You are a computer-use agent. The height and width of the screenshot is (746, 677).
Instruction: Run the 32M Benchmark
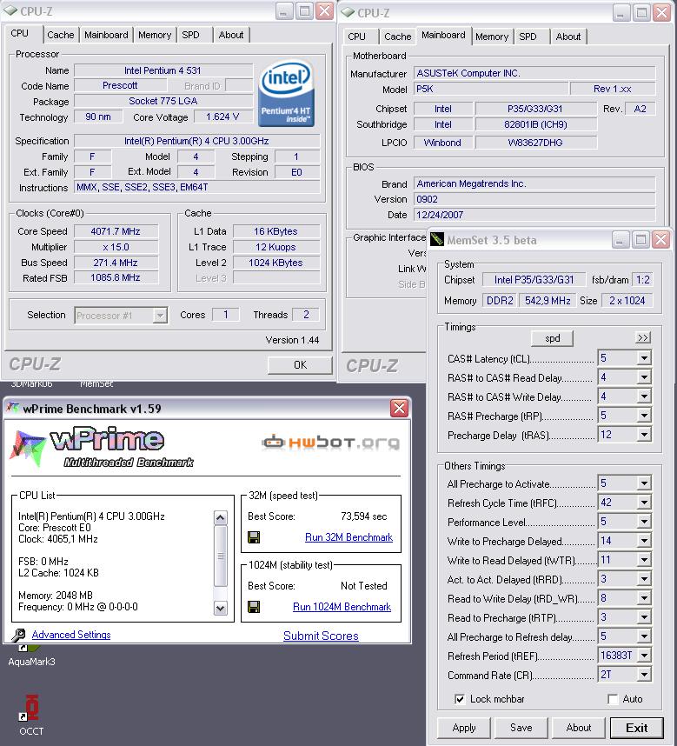point(349,537)
